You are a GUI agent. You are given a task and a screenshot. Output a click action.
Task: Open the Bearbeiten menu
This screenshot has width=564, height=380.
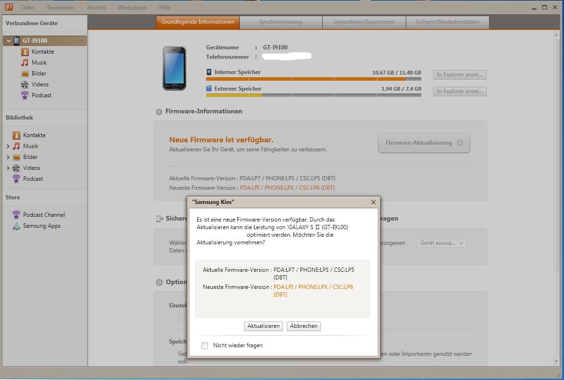point(61,7)
